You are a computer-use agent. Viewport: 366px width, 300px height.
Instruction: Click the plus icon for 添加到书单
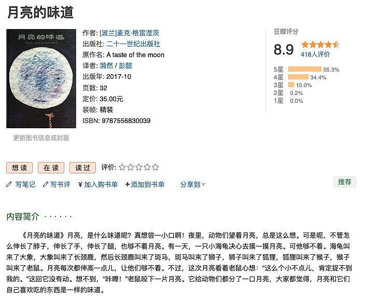coord(128,184)
